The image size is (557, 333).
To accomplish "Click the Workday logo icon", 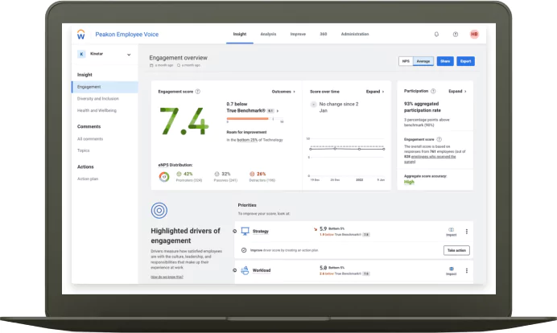I will pos(81,35).
